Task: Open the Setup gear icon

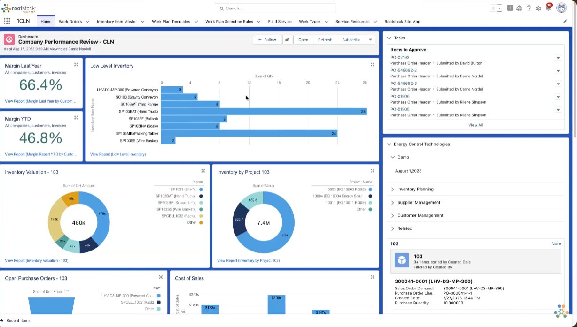Action: coord(538,8)
